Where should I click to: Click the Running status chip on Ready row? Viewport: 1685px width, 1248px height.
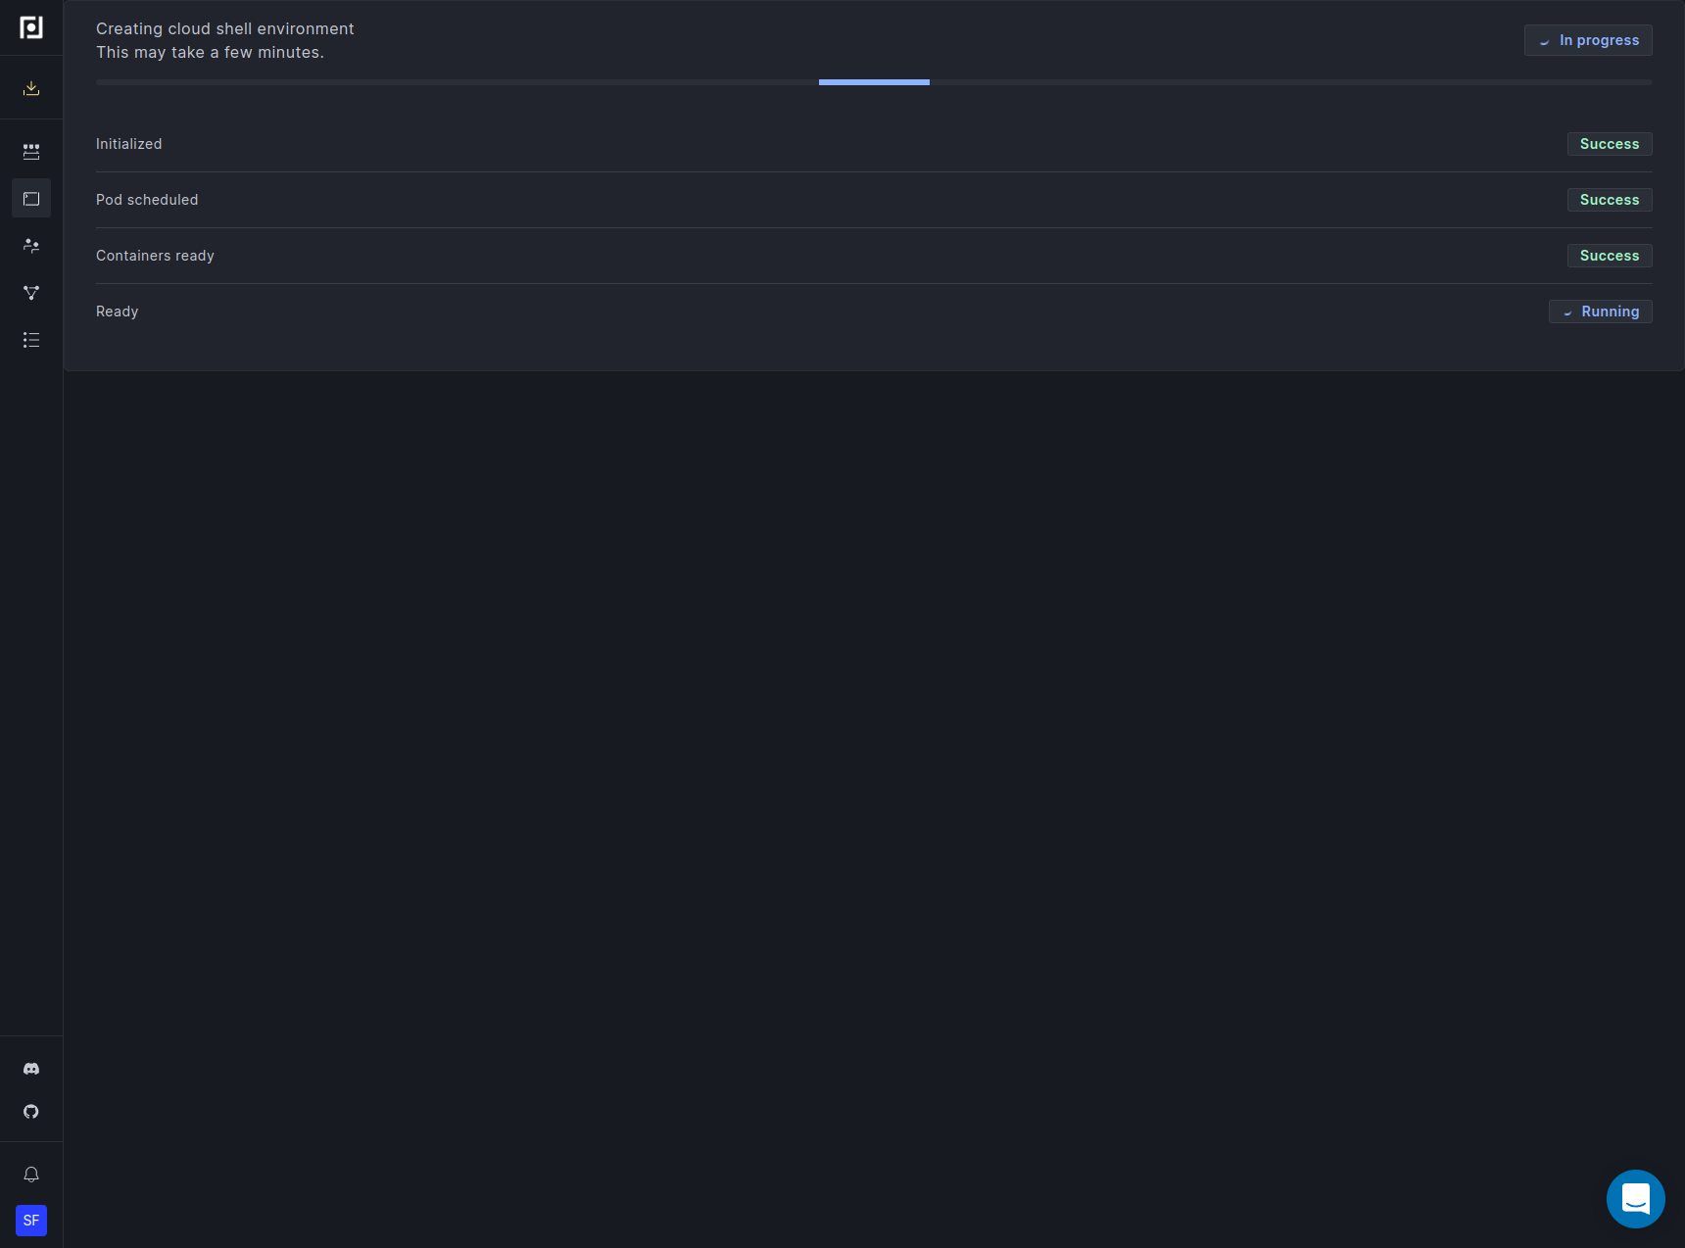click(x=1601, y=312)
